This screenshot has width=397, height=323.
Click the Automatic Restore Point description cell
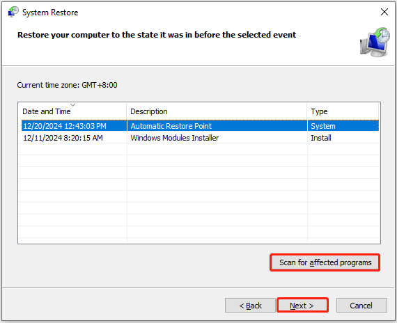171,126
